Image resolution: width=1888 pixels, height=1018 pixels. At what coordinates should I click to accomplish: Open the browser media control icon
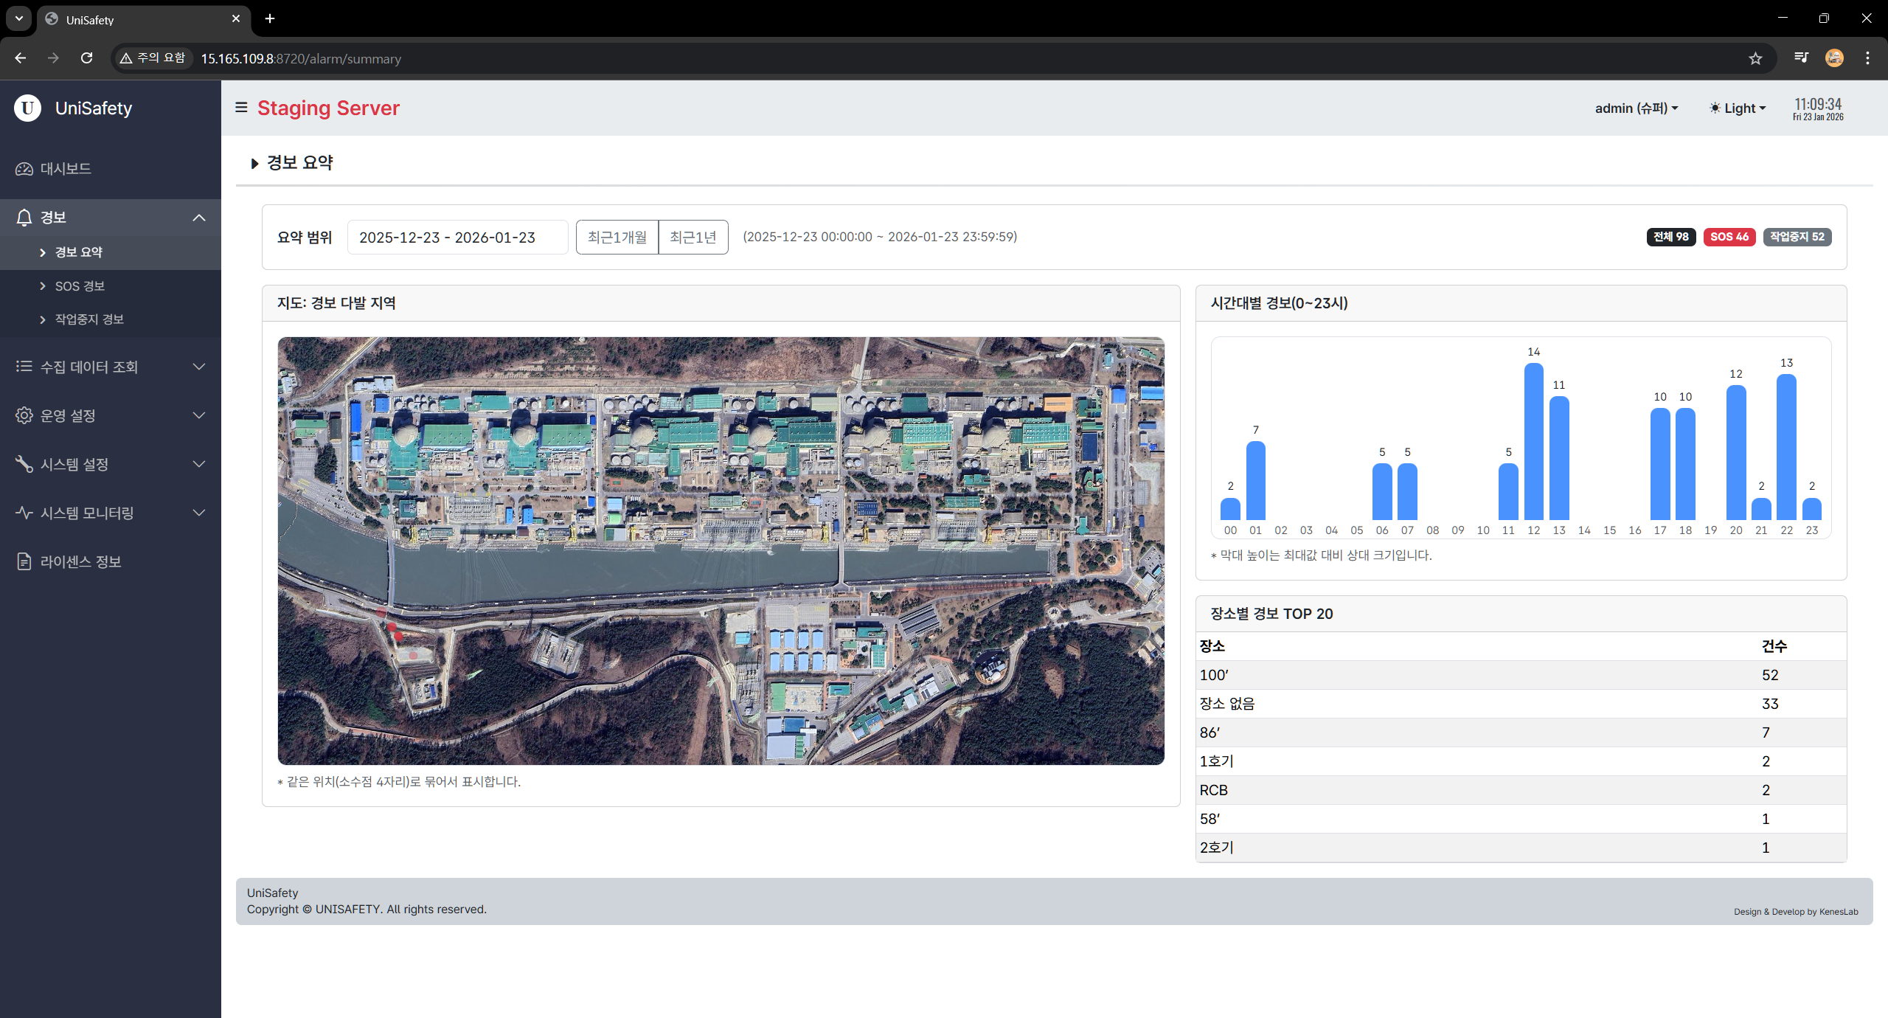pyautogui.click(x=1801, y=58)
